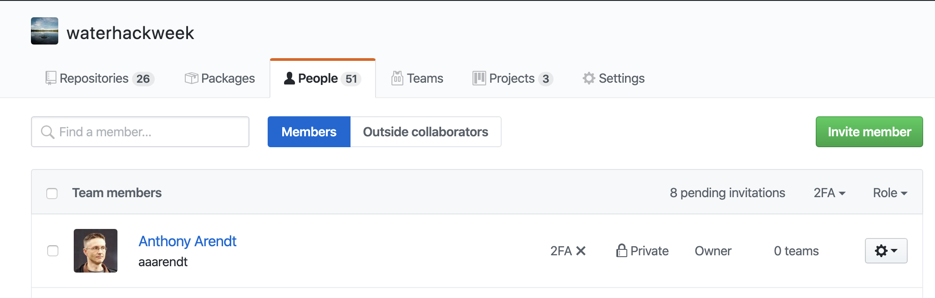Click the Packages box icon
935x298 pixels.
coord(191,78)
